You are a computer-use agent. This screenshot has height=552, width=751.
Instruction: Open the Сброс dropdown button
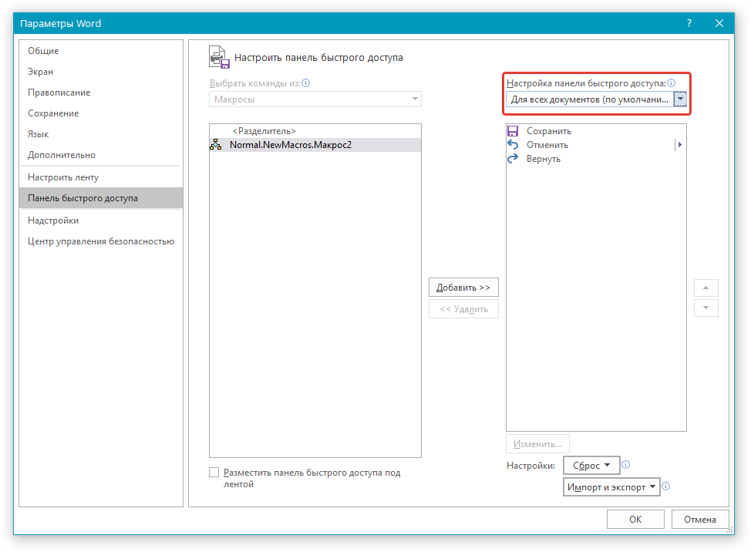click(x=591, y=466)
